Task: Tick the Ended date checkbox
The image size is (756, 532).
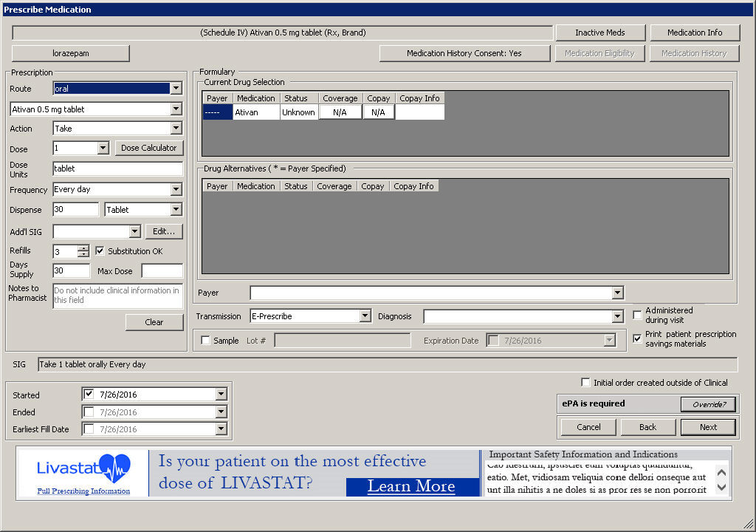Action: [x=89, y=412]
